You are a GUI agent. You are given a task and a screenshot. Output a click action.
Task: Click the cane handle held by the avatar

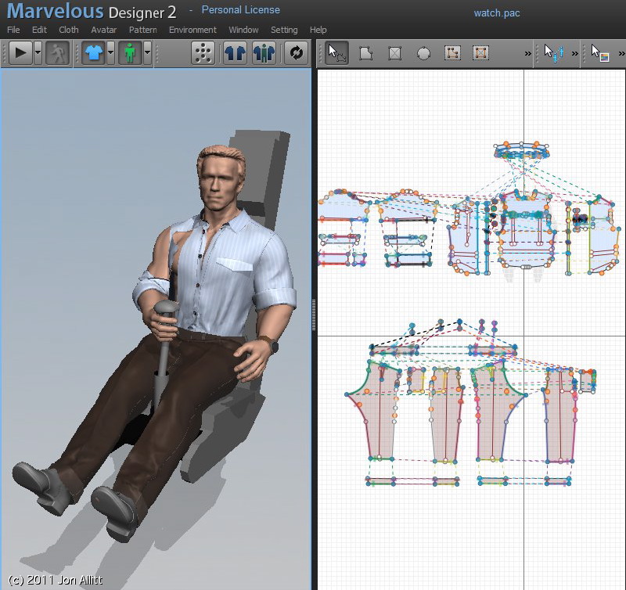(166, 307)
